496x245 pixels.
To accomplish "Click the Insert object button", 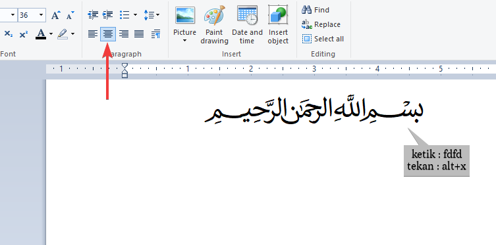I will point(278,24).
